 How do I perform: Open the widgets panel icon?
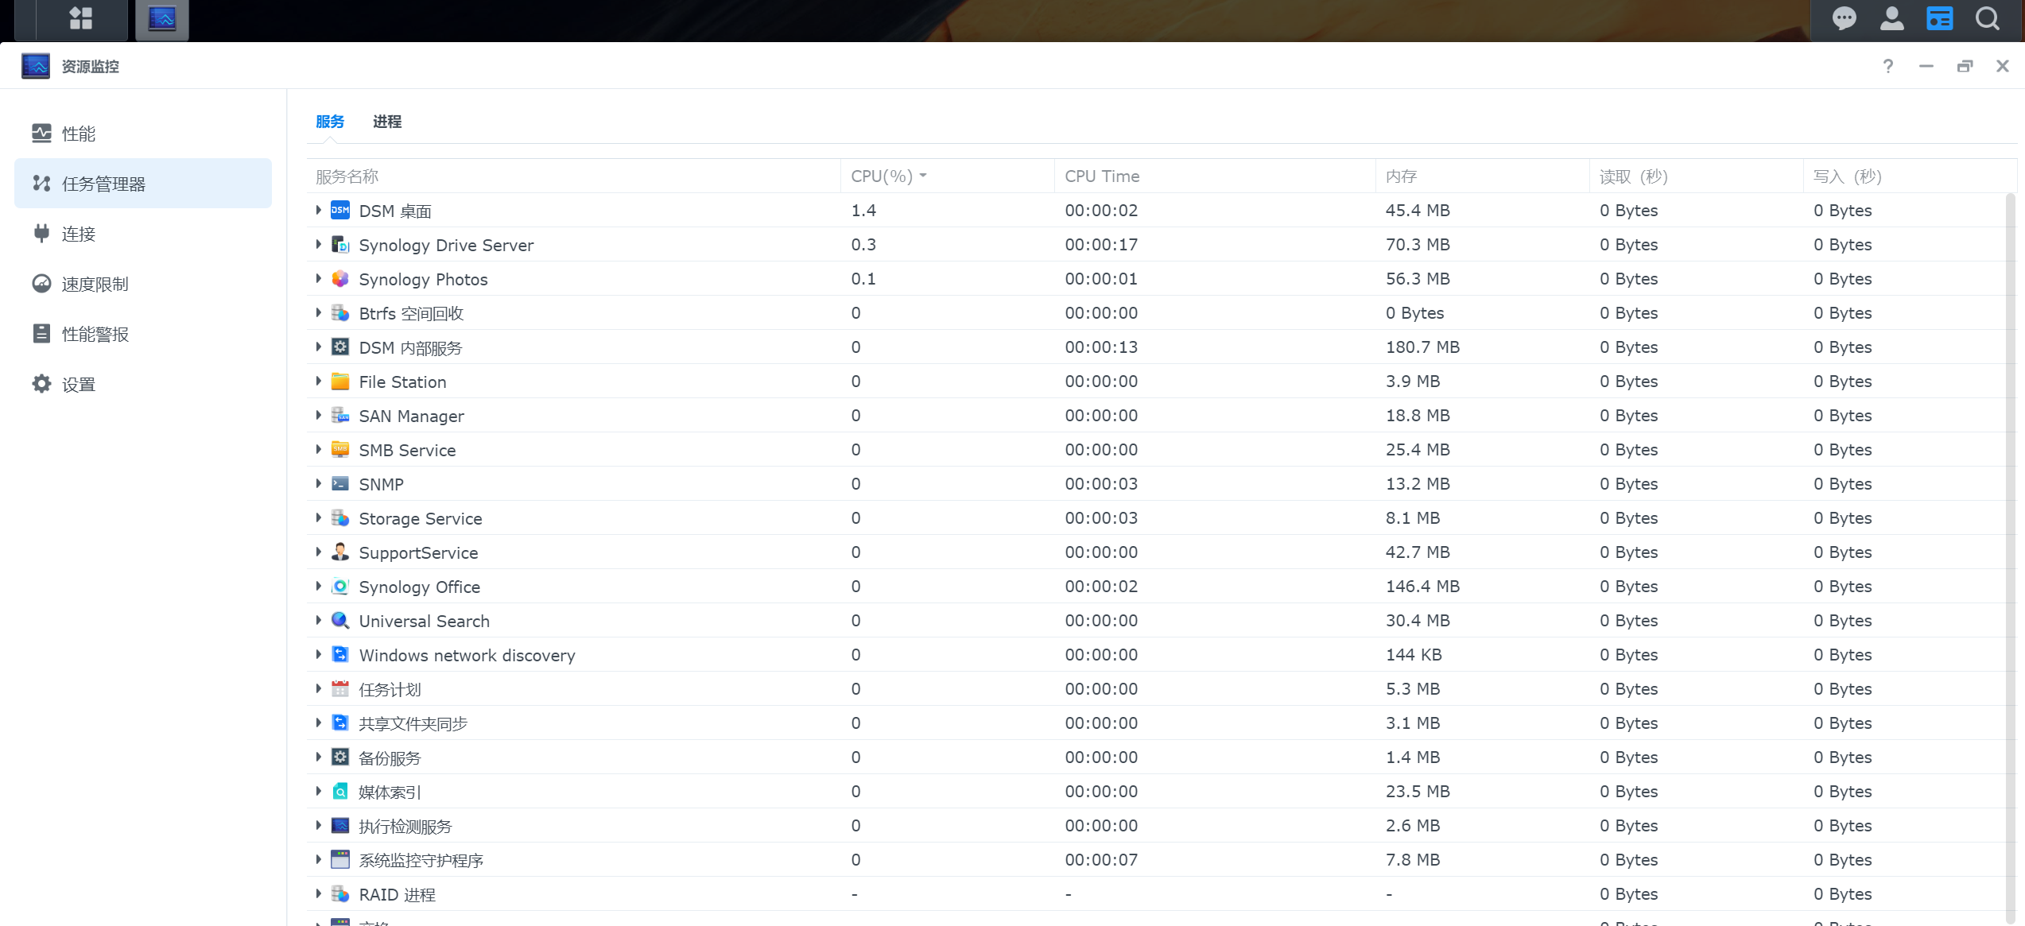point(1940,18)
